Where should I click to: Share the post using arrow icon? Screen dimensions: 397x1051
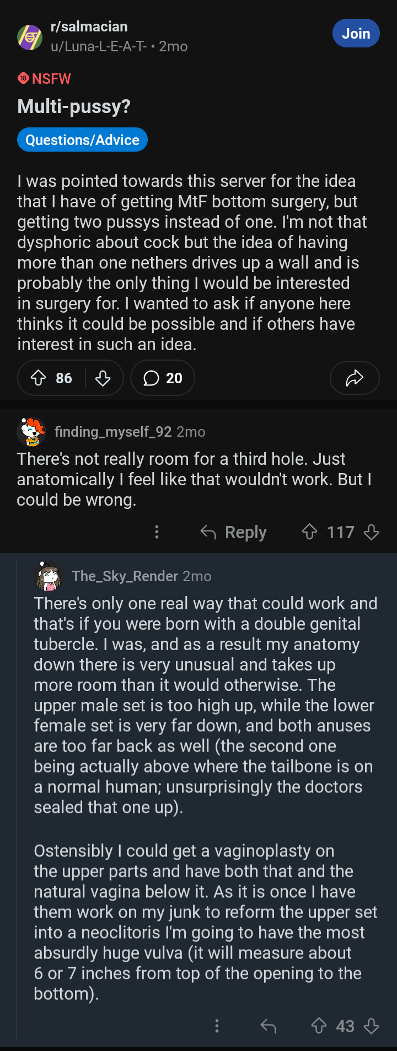tap(355, 378)
